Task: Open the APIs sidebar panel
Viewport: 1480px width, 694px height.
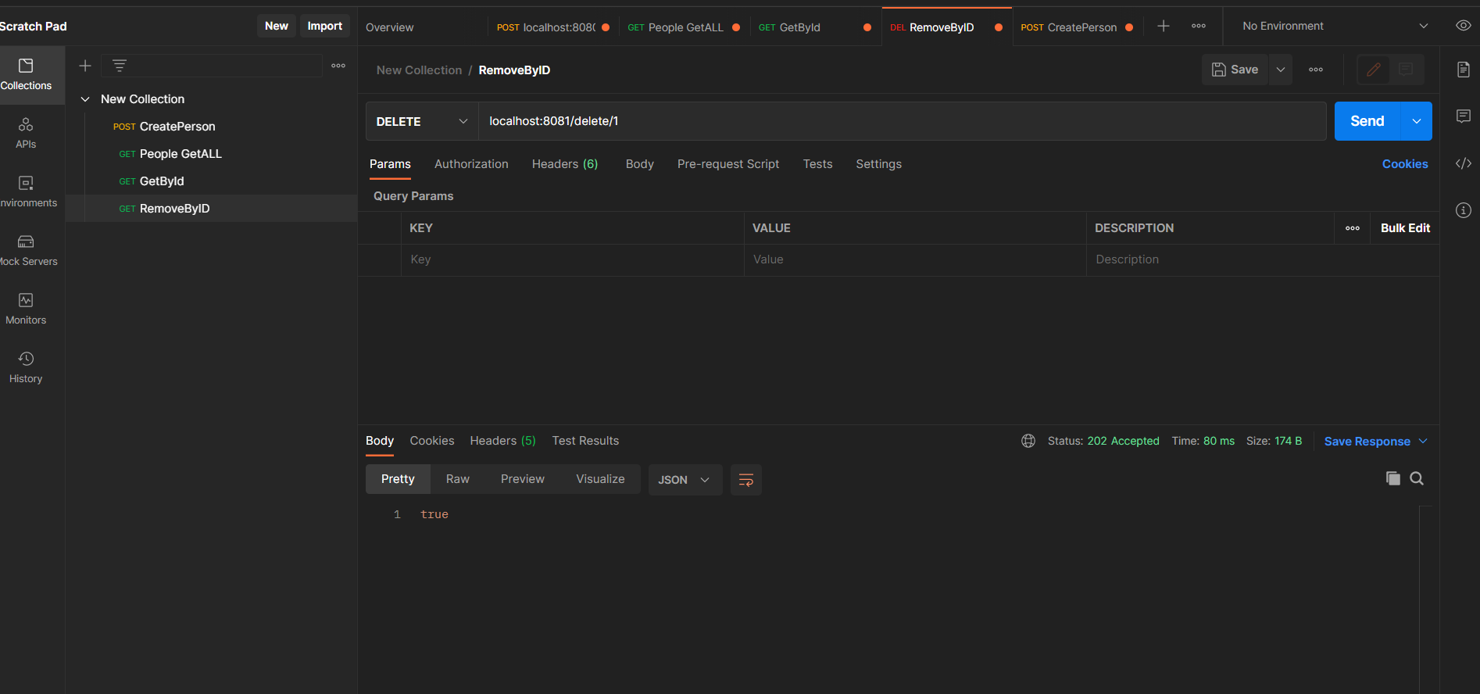Action: (x=26, y=134)
